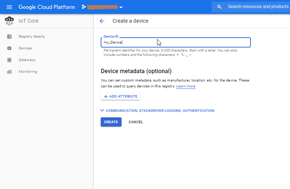
Task: Open the main hamburger navigation menu
Action: coord(10,7)
